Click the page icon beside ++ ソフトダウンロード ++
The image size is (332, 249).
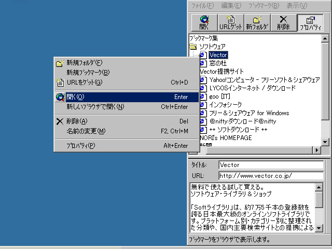pos(203,130)
